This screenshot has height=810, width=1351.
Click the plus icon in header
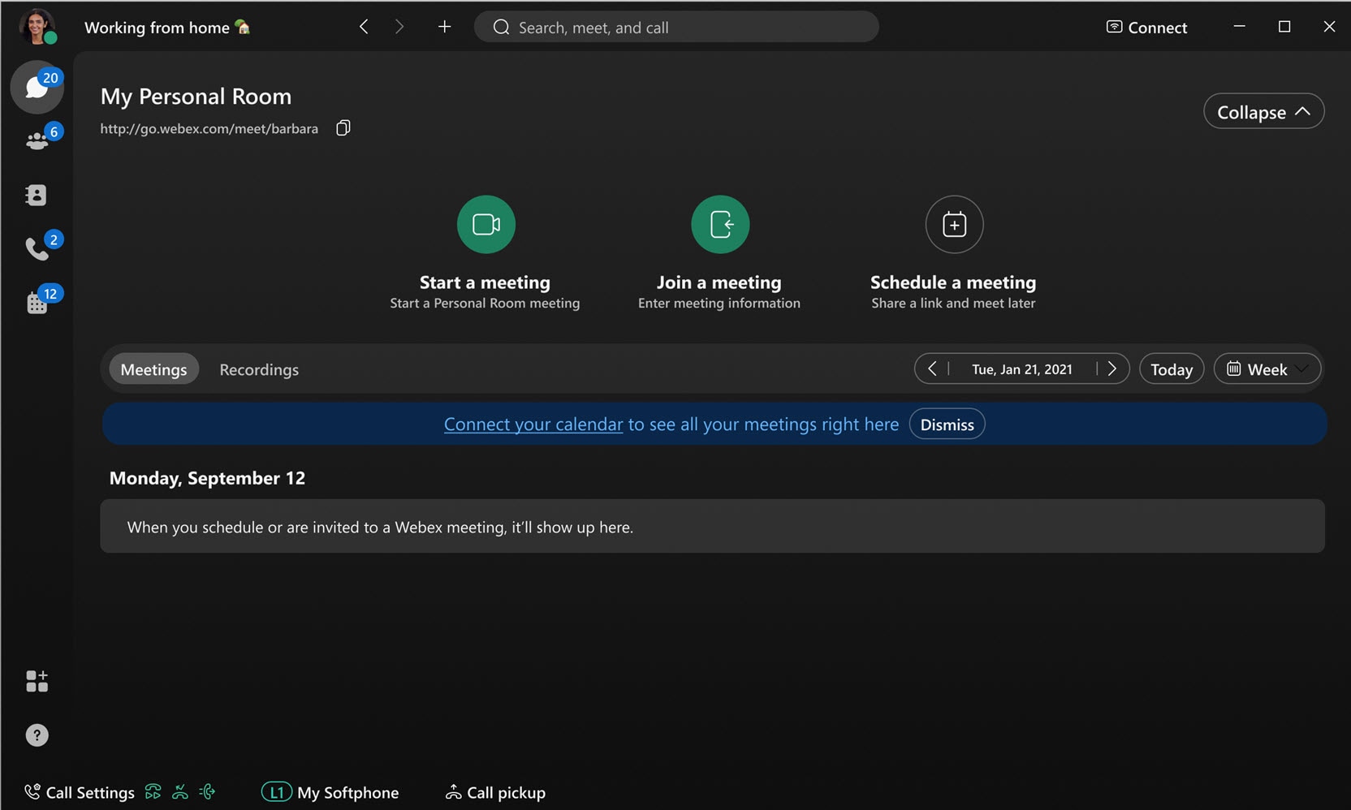(x=444, y=27)
